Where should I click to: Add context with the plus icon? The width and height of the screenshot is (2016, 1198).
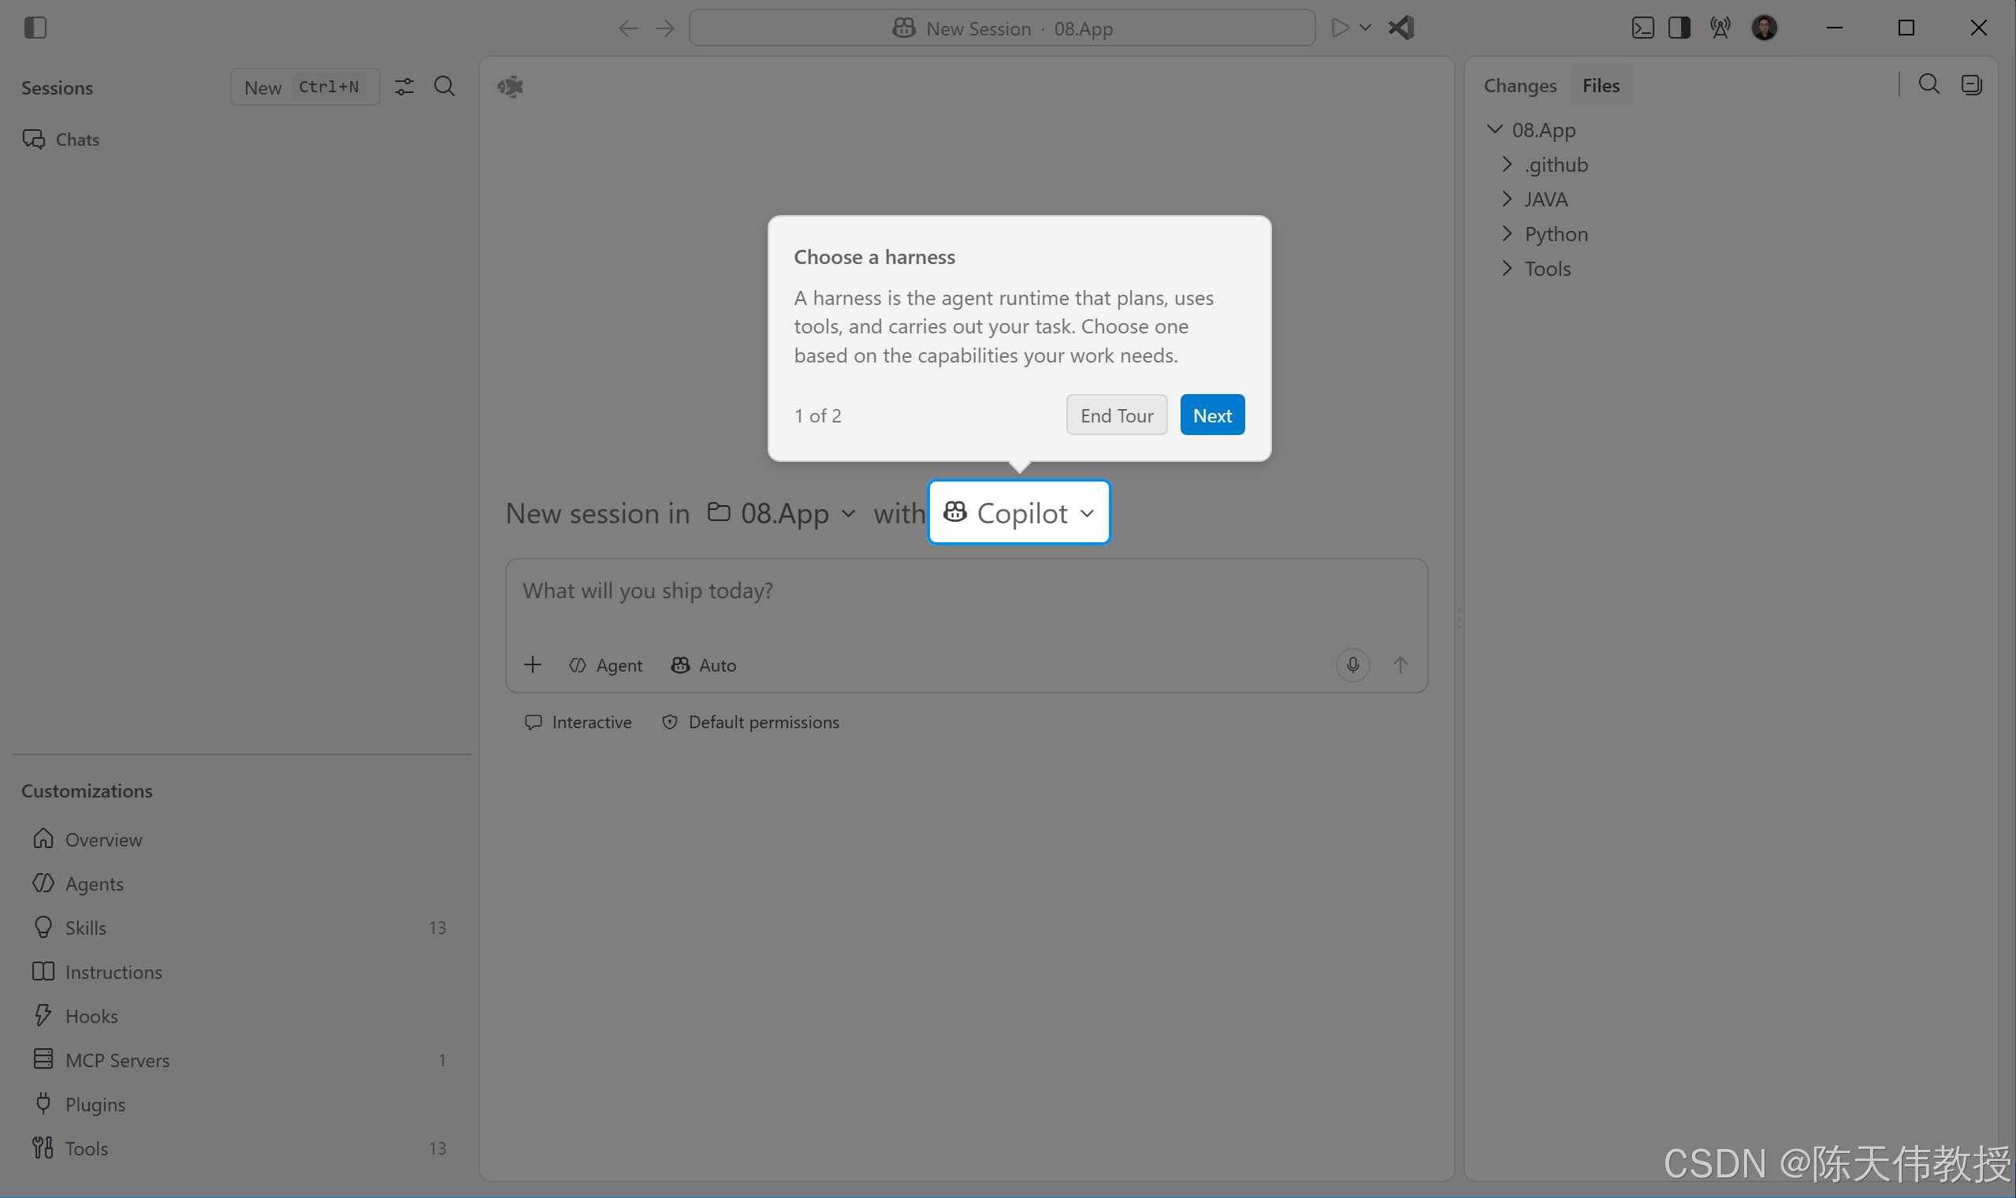coord(533,665)
